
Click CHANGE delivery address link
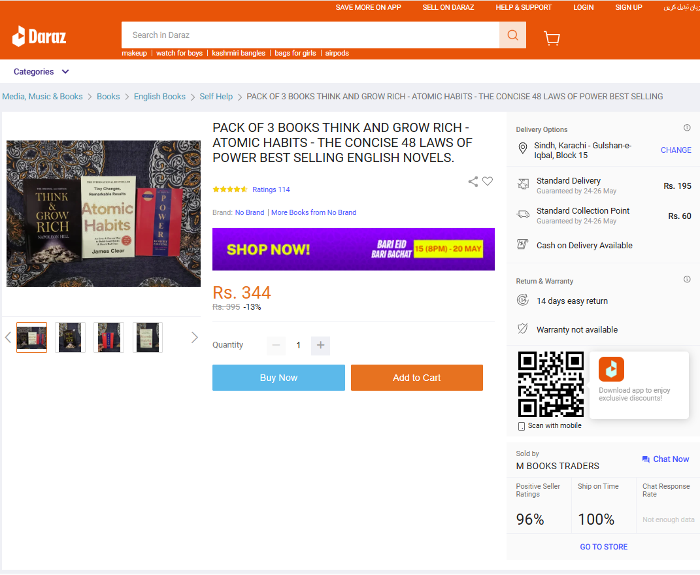coord(676,150)
